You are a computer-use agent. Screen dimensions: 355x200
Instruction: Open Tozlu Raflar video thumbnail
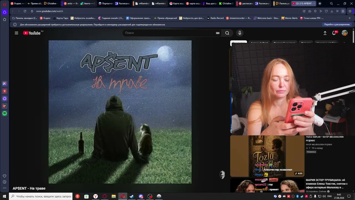click(x=267, y=156)
